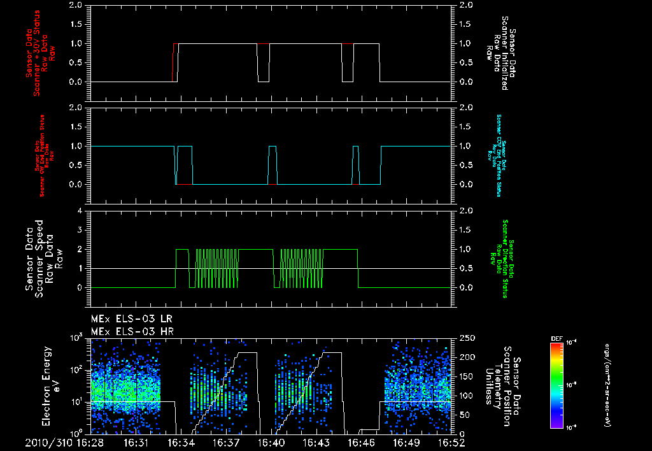
Task: Click the '16:37' time axis label
Action: [226, 443]
